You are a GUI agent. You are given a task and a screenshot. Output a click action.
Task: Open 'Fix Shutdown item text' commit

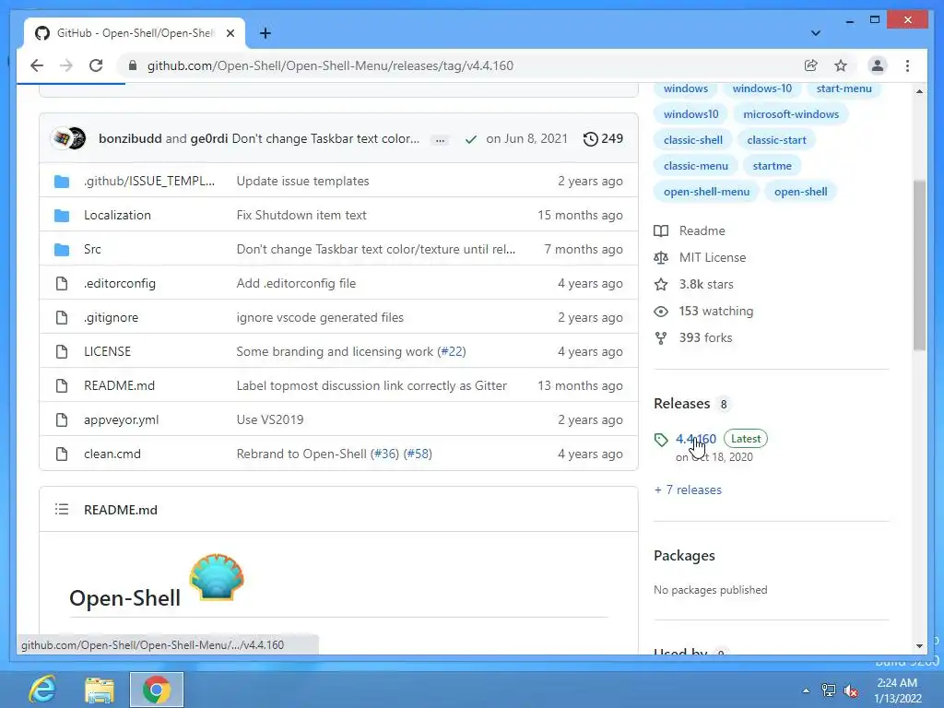click(301, 215)
